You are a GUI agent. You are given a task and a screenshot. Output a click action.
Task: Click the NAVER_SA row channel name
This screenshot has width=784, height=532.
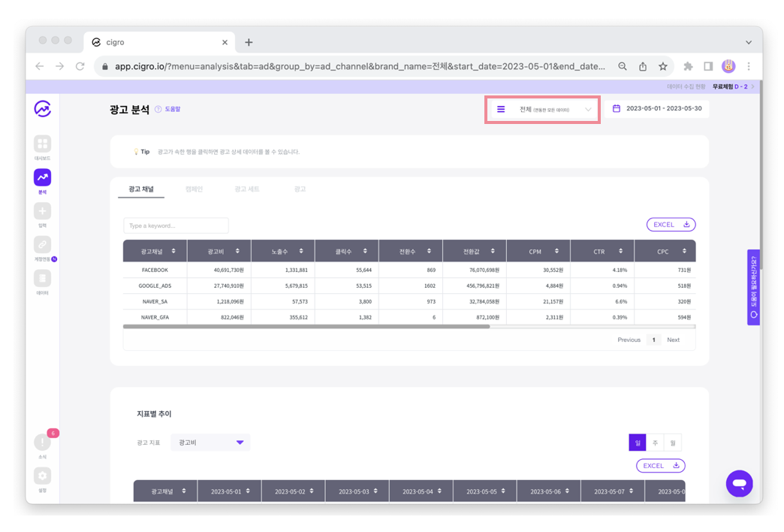(155, 302)
